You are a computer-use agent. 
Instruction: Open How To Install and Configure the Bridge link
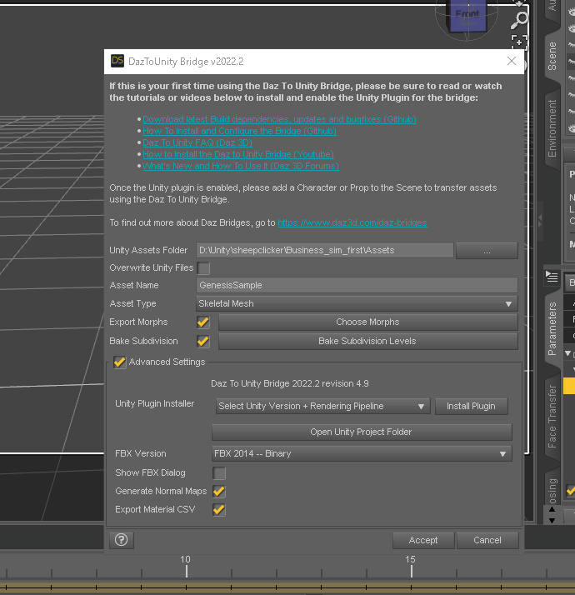pos(239,131)
